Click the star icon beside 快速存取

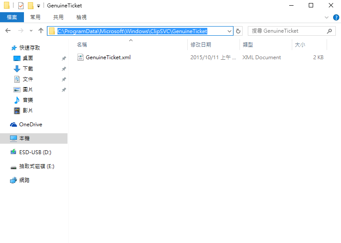[x=14, y=47]
